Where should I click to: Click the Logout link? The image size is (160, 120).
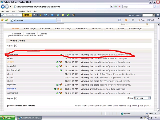43,34
